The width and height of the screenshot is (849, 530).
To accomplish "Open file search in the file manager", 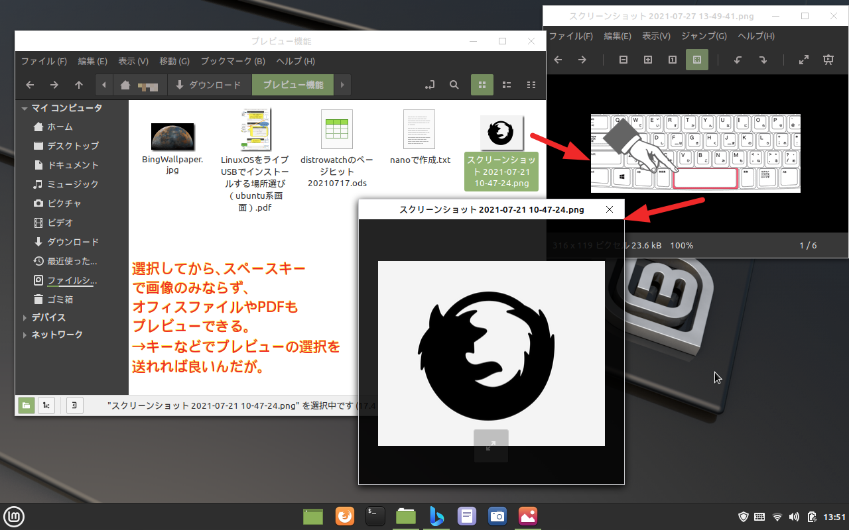I will (x=454, y=85).
